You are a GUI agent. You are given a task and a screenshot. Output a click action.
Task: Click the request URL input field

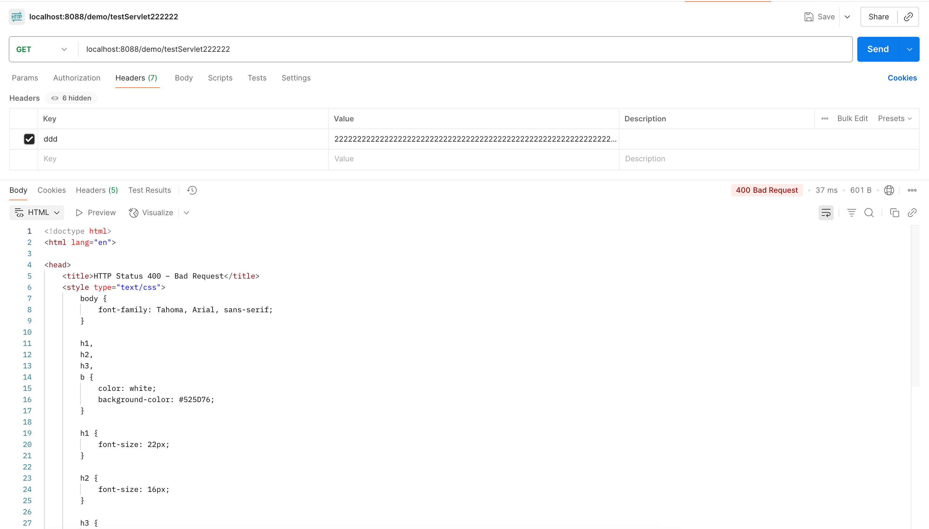pos(465,49)
